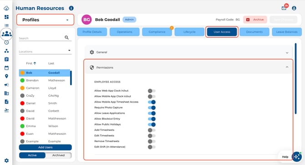Click the Admin role badge
The width and height of the screenshot is (305, 165).
[129, 20]
